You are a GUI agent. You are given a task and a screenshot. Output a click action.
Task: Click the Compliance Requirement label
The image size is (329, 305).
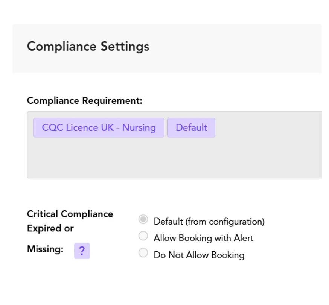tap(85, 101)
